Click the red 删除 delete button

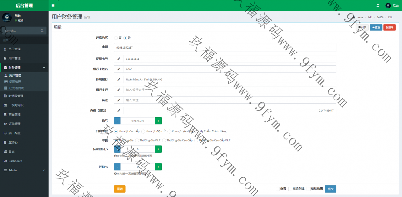point(389,27)
